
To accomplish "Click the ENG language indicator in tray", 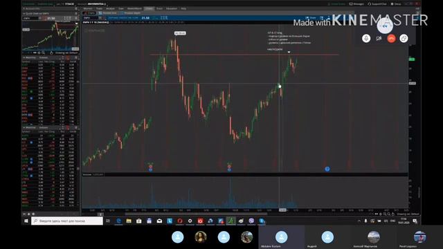I will coord(392,221).
